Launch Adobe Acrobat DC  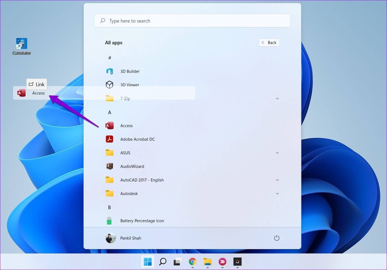pos(137,139)
